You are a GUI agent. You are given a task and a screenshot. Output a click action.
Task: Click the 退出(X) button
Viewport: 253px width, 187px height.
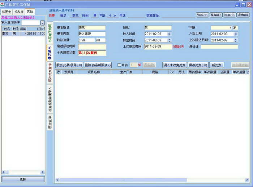tap(243, 15)
